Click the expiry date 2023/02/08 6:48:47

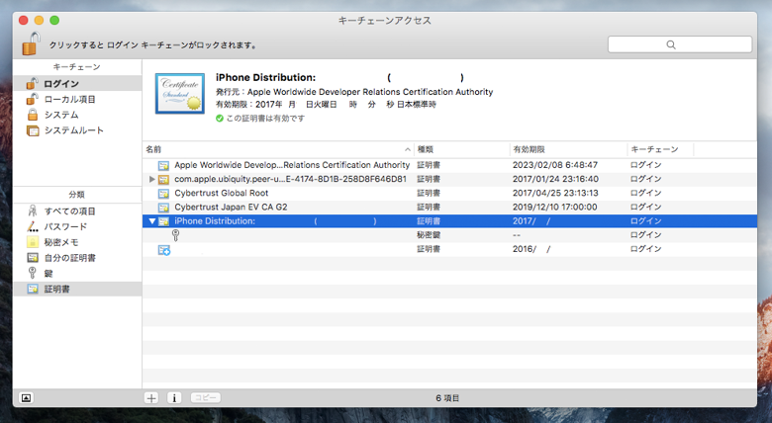point(555,165)
